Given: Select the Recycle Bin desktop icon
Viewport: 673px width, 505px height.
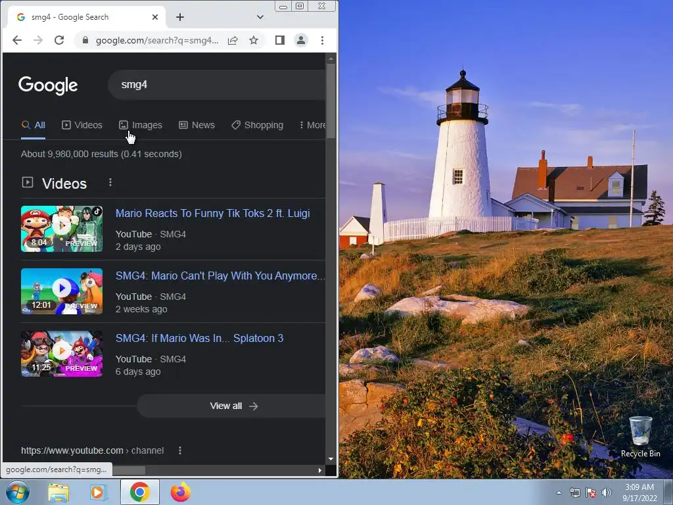Looking at the screenshot, I should pyautogui.click(x=640, y=437).
